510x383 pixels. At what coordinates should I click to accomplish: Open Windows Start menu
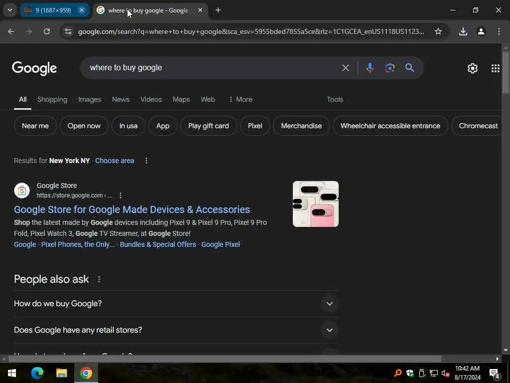pos(12,373)
